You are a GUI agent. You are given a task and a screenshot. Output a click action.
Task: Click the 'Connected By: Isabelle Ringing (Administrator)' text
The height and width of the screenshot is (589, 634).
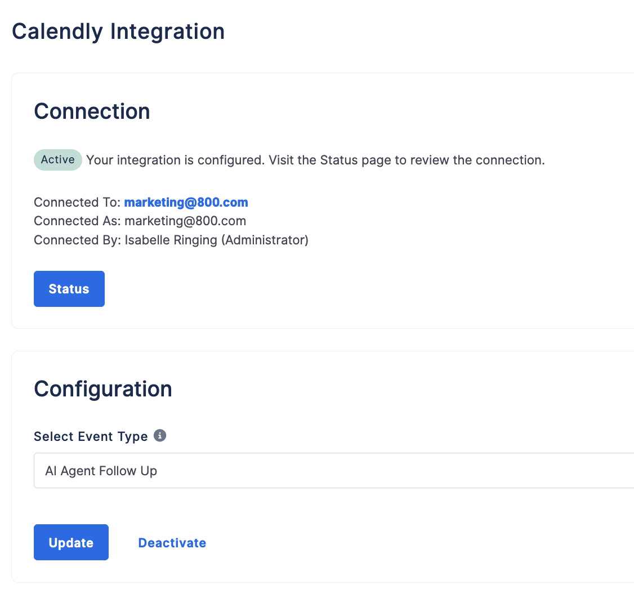171,240
